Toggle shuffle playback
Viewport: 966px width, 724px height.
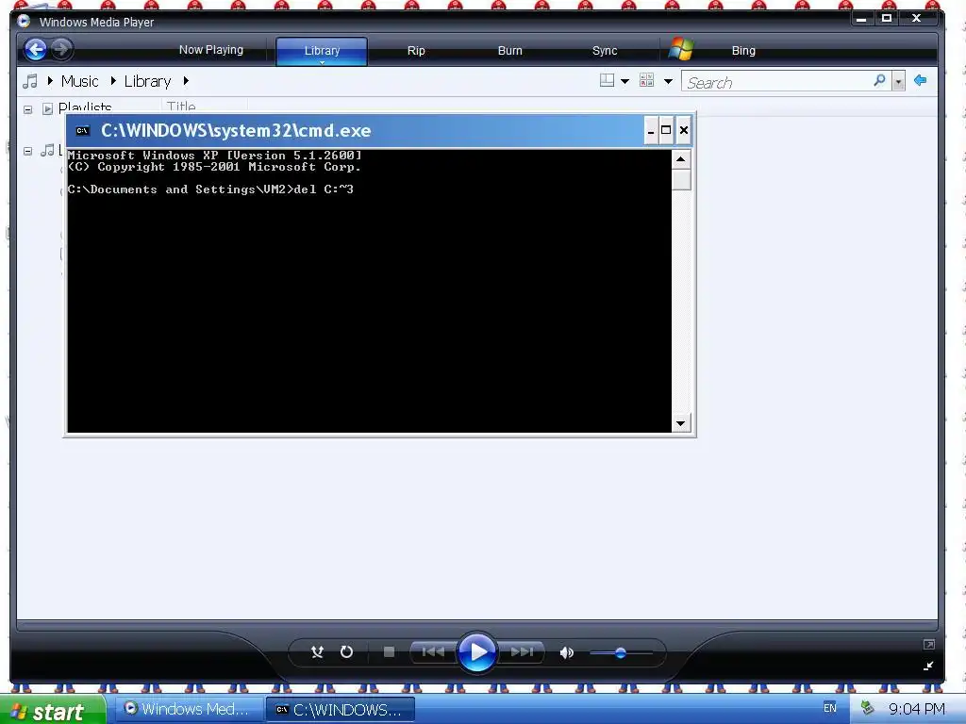click(317, 651)
